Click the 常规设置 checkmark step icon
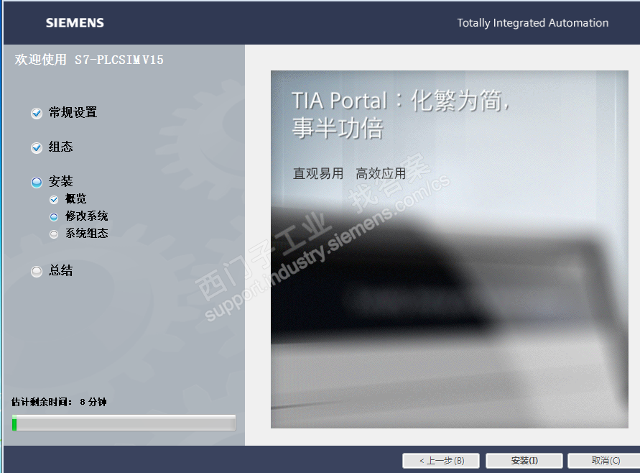 37,113
